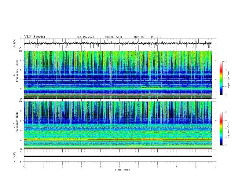The image size is (242, 187).
Task: Click the 'station=ATH' label
Action: pyautogui.click(x=113, y=37)
